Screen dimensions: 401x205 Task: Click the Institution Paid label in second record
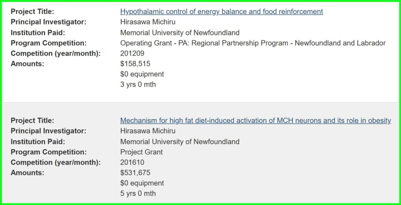[x=38, y=142]
